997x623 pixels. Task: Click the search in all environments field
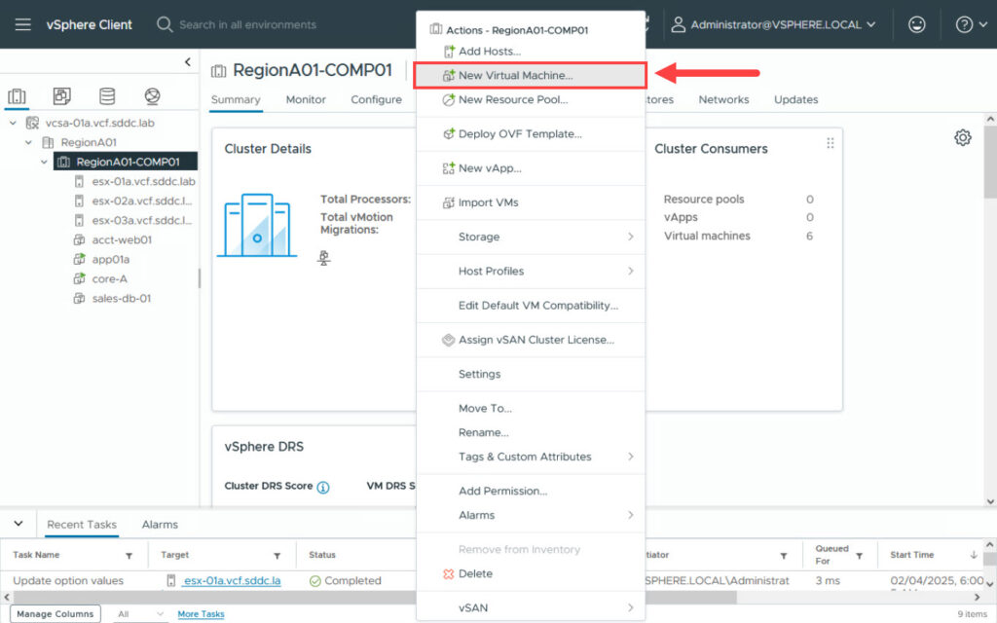click(x=247, y=24)
